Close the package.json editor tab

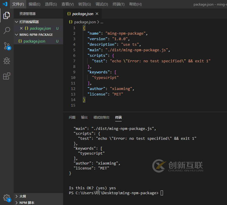point(97,14)
